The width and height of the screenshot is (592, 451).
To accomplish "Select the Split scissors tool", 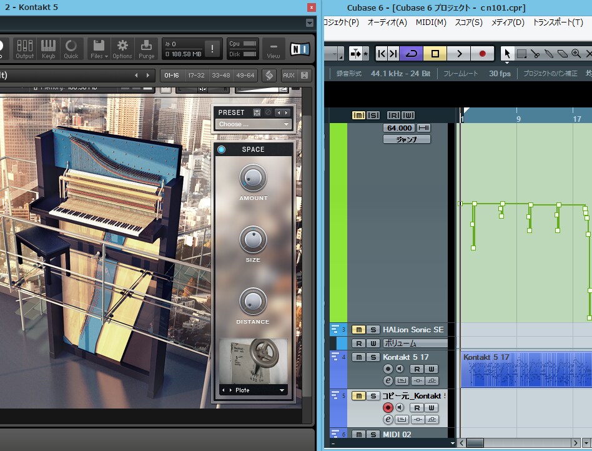I will (x=535, y=54).
